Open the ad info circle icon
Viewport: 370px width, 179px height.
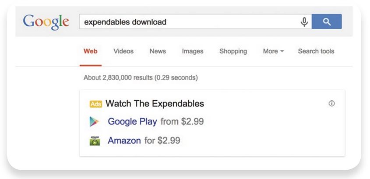click(331, 103)
